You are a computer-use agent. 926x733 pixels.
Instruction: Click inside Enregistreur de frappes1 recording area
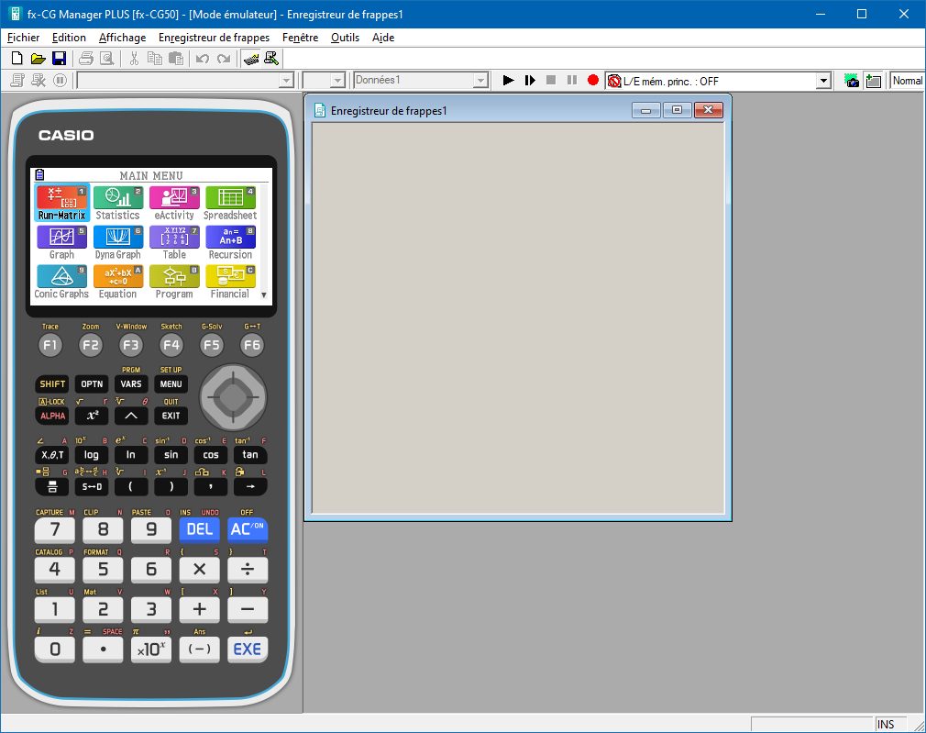click(x=518, y=318)
